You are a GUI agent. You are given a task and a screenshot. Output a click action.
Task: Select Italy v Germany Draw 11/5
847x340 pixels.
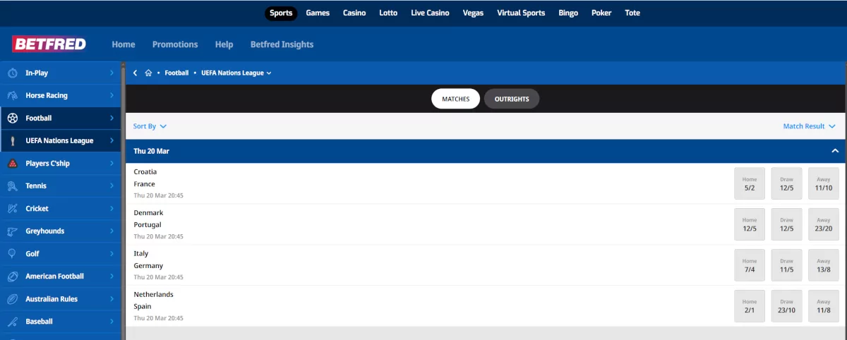pyautogui.click(x=787, y=265)
